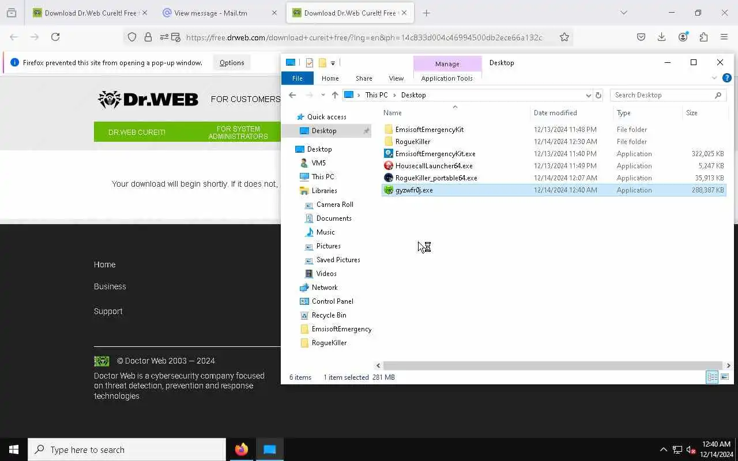Select the RogueKiller folder in file list
The width and height of the screenshot is (738, 461).
[x=412, y=142]
